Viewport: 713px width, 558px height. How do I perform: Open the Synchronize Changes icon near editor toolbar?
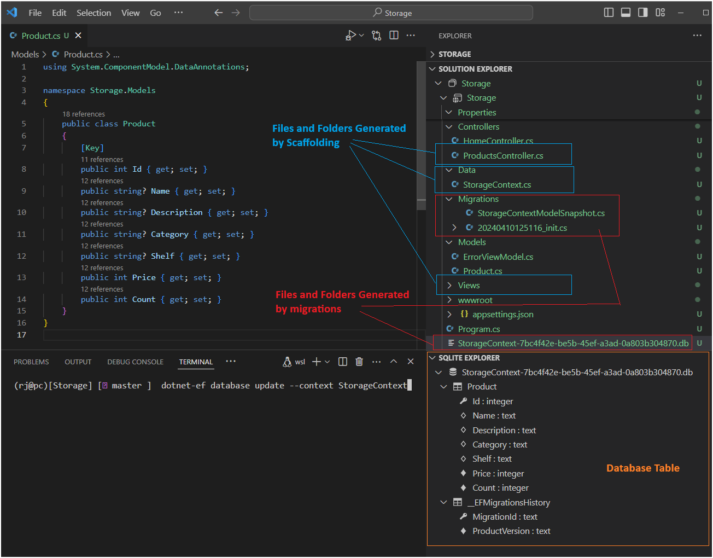point(376,34)
